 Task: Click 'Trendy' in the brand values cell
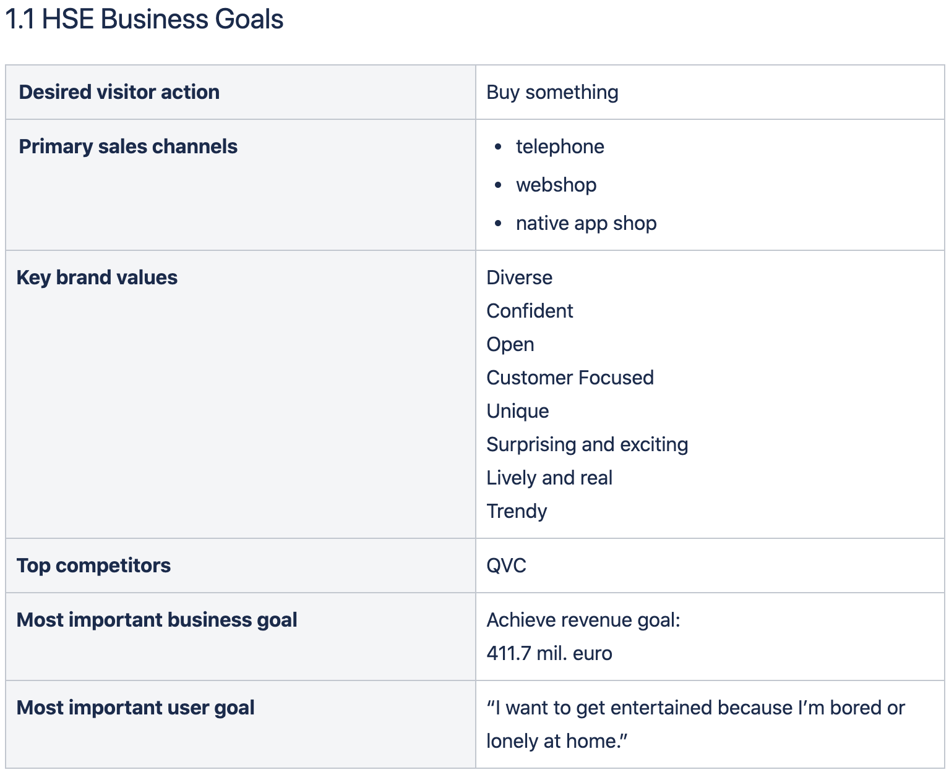[x=517, y=511]
